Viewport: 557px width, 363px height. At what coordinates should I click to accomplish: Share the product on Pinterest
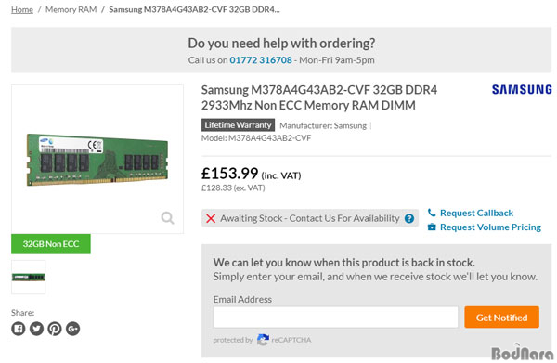pyautogui.click(x=55, y=329)
